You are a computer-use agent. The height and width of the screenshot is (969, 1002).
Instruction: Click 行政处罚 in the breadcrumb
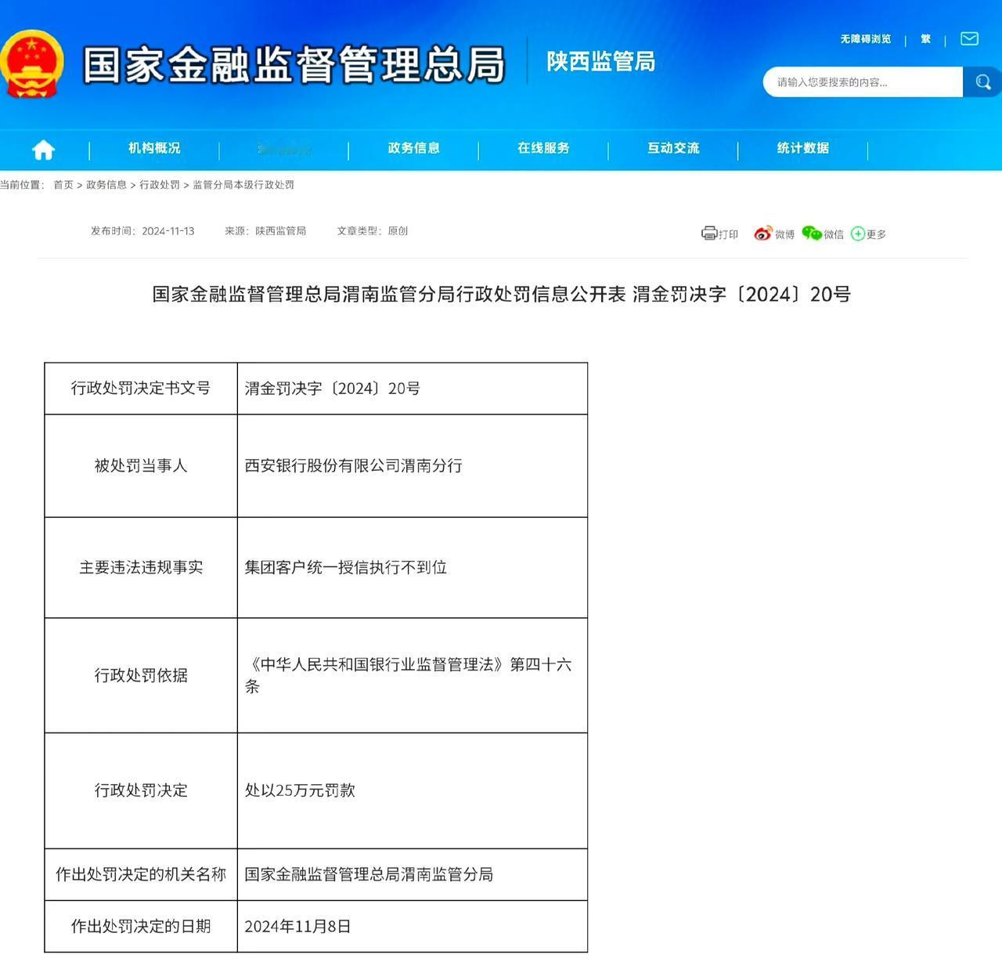[x=160, y=185]
